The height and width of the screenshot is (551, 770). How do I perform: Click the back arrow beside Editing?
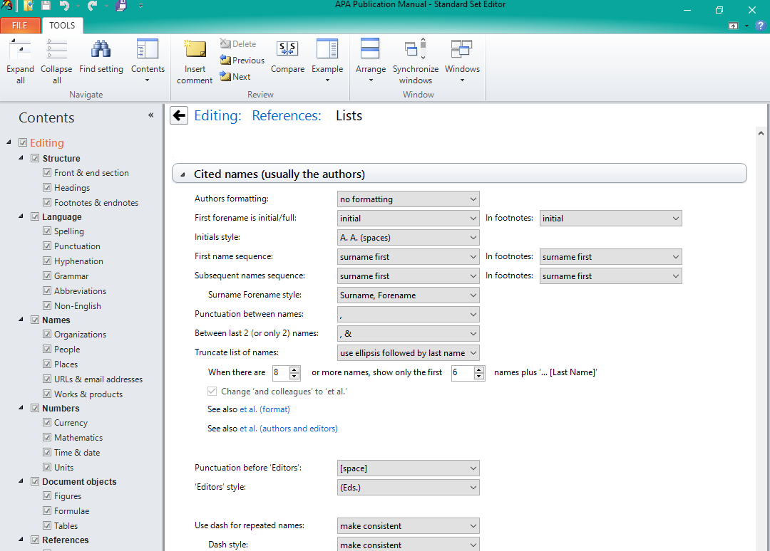pos(179,116)
